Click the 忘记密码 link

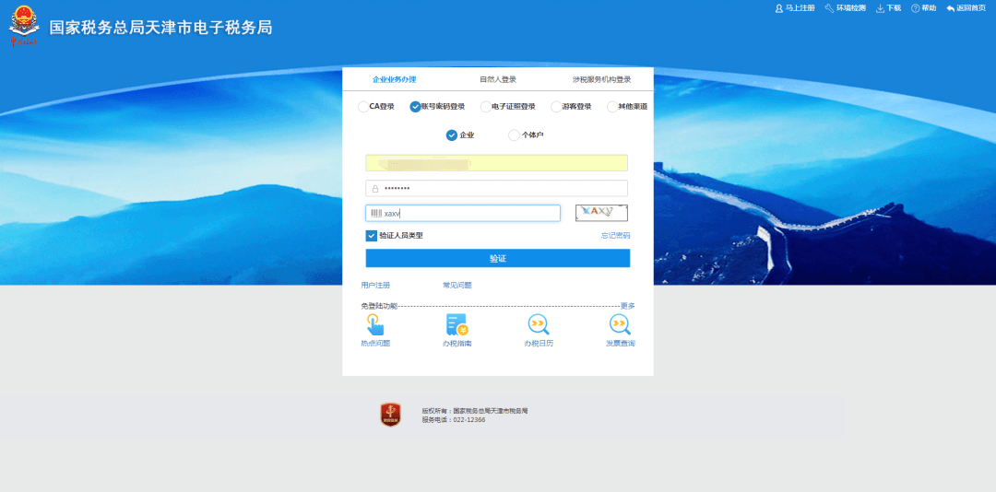615,236
